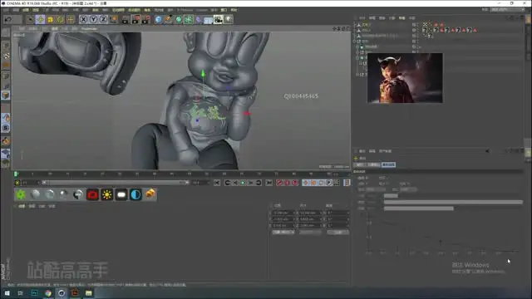532x299 pixels.
Task: Toggle the Z axis lock
Action: tap(103, 20)
